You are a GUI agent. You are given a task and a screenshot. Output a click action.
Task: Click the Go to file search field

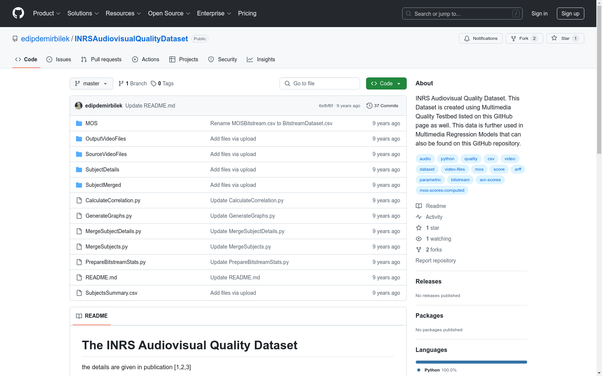[320, 83]
